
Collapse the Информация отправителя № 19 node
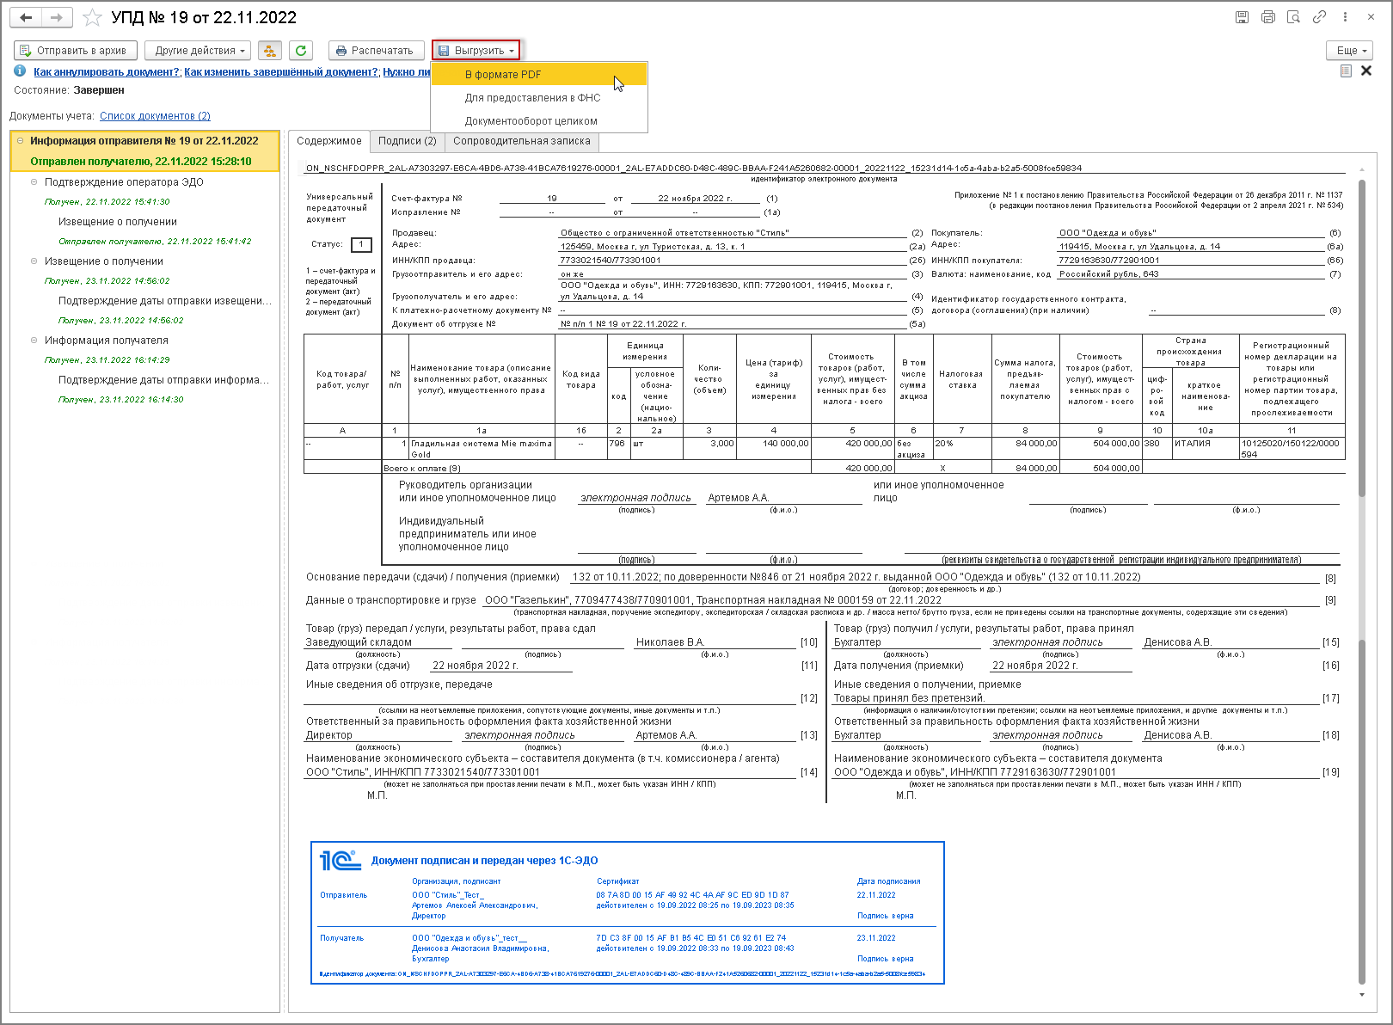pyautogui.click(x=20, y=141)
